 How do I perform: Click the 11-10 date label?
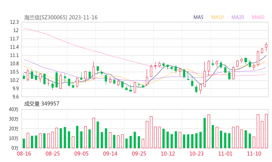coord(254,154)
